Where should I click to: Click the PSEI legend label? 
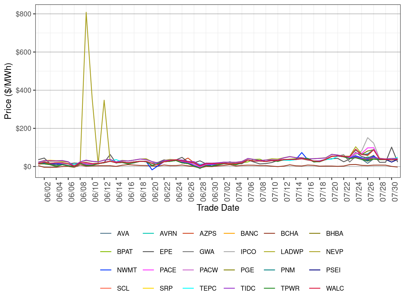(x=333, y=270)
